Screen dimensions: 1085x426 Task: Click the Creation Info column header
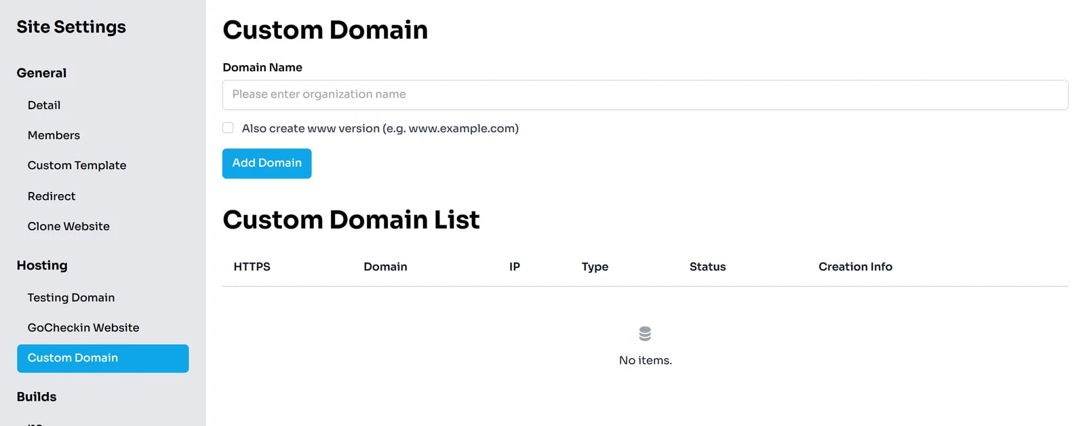(x=855, y=267)
